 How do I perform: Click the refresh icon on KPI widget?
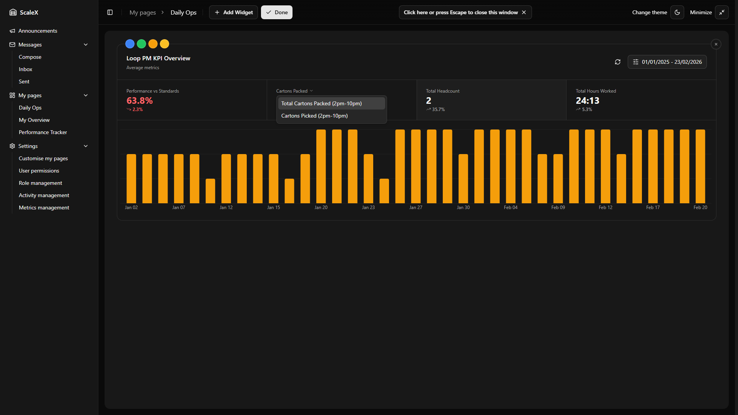[618, 62]
